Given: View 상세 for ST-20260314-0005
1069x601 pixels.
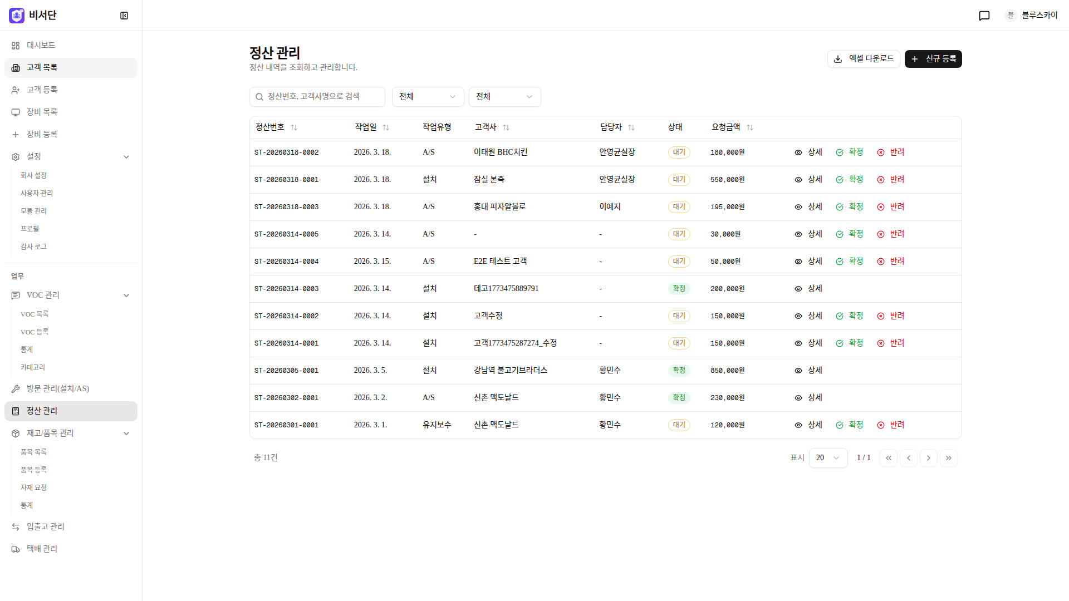Looking at the screenshot, I should (x=808, y=234).
